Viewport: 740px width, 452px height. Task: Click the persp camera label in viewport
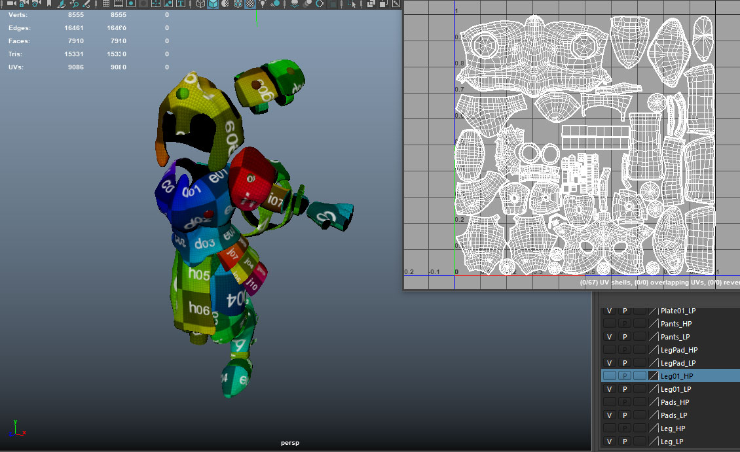(x=289, y=443)
